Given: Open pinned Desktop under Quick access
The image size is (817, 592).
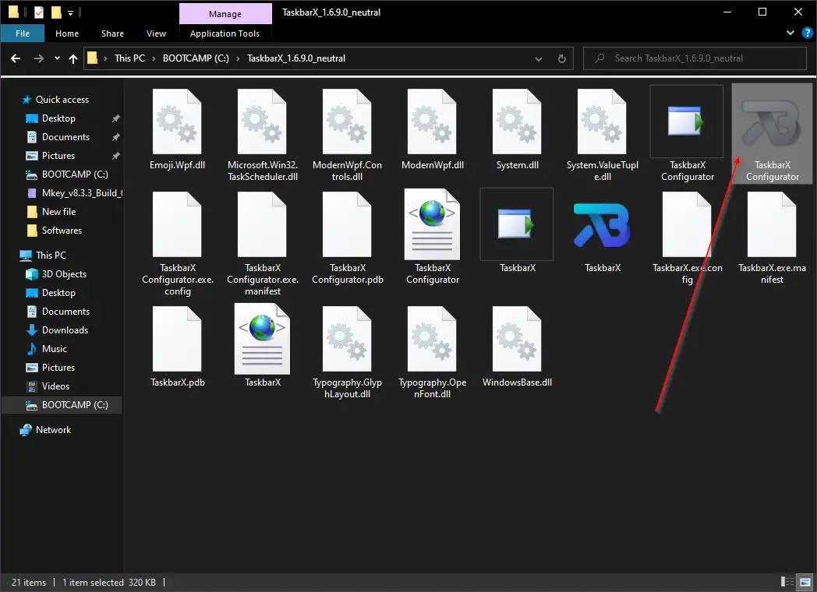Looking at the screenshot, I should pos(58,118).
